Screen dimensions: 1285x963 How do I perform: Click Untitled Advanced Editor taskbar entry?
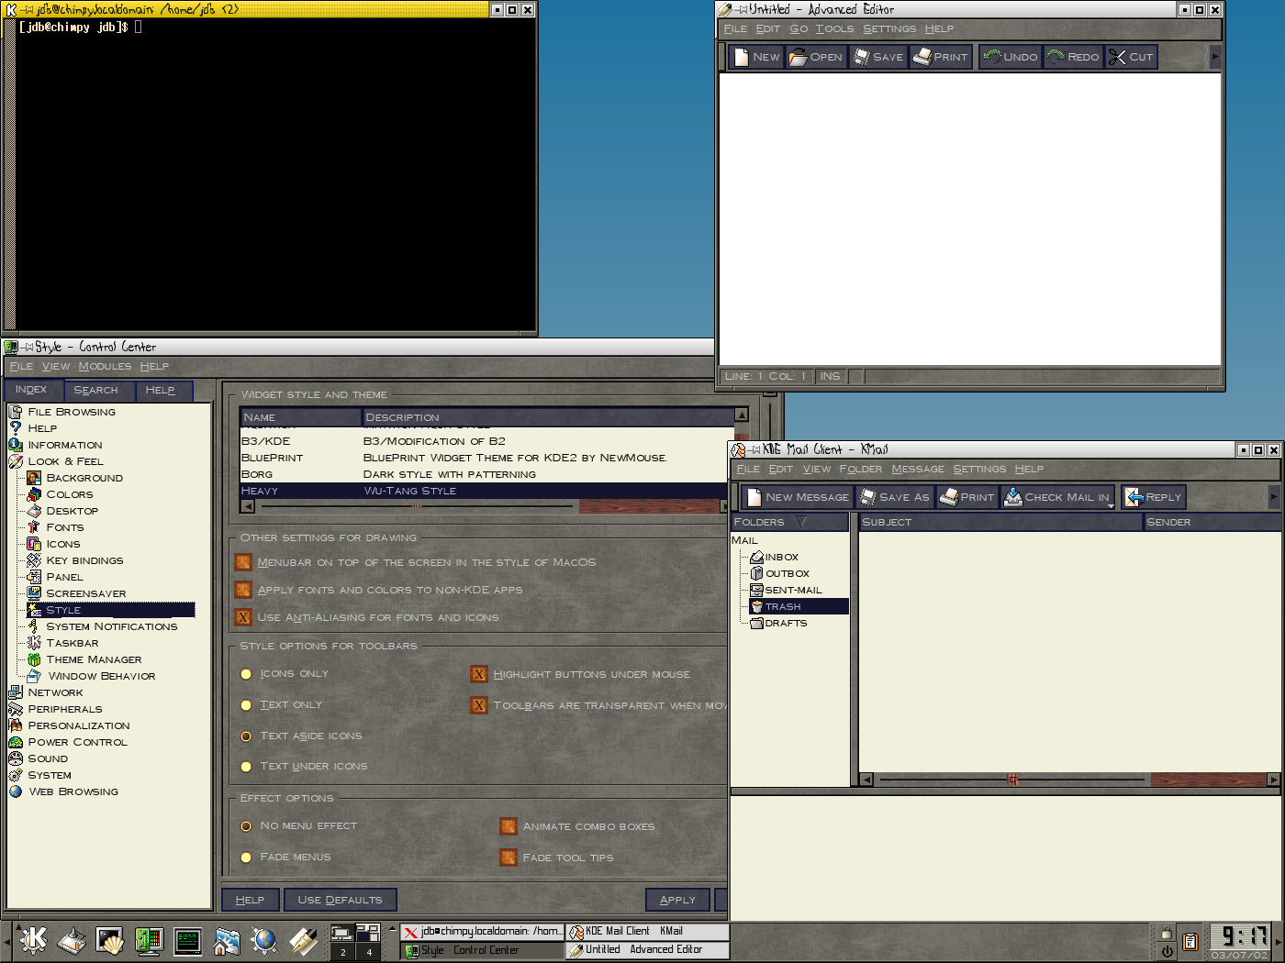(647, 950)
